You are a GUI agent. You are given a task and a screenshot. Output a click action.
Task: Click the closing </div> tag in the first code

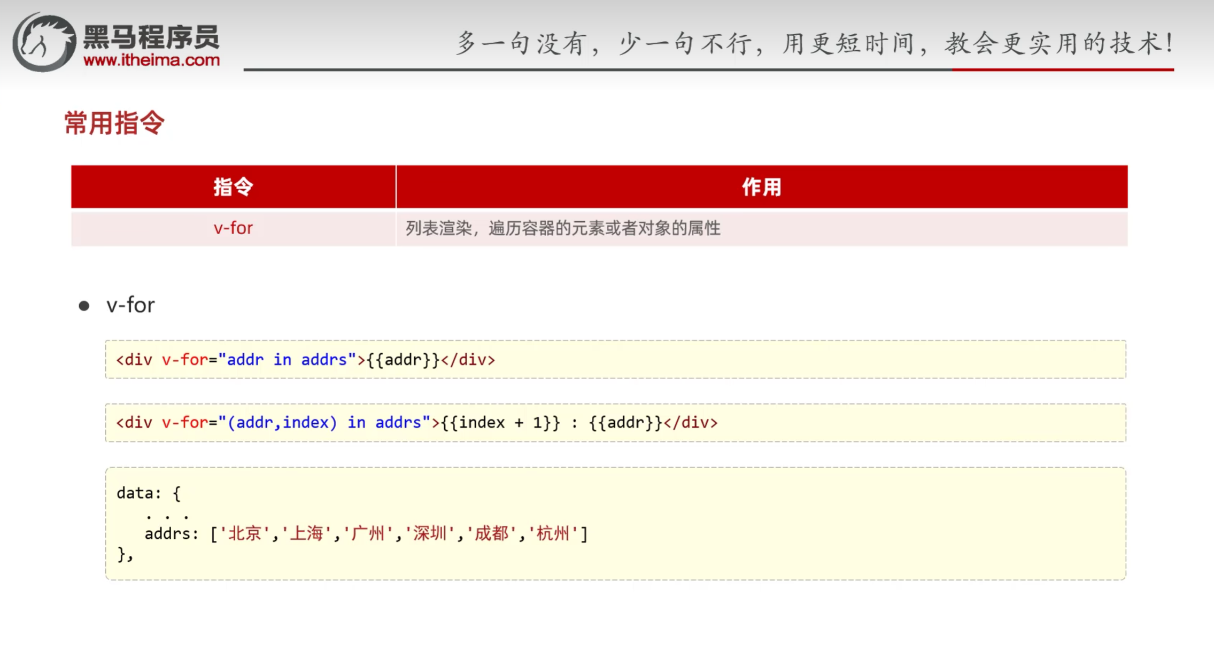(x=468, y=360)
